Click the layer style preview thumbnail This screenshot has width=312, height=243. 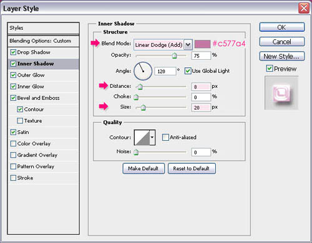pyautogui.click(x=281, y=93)
